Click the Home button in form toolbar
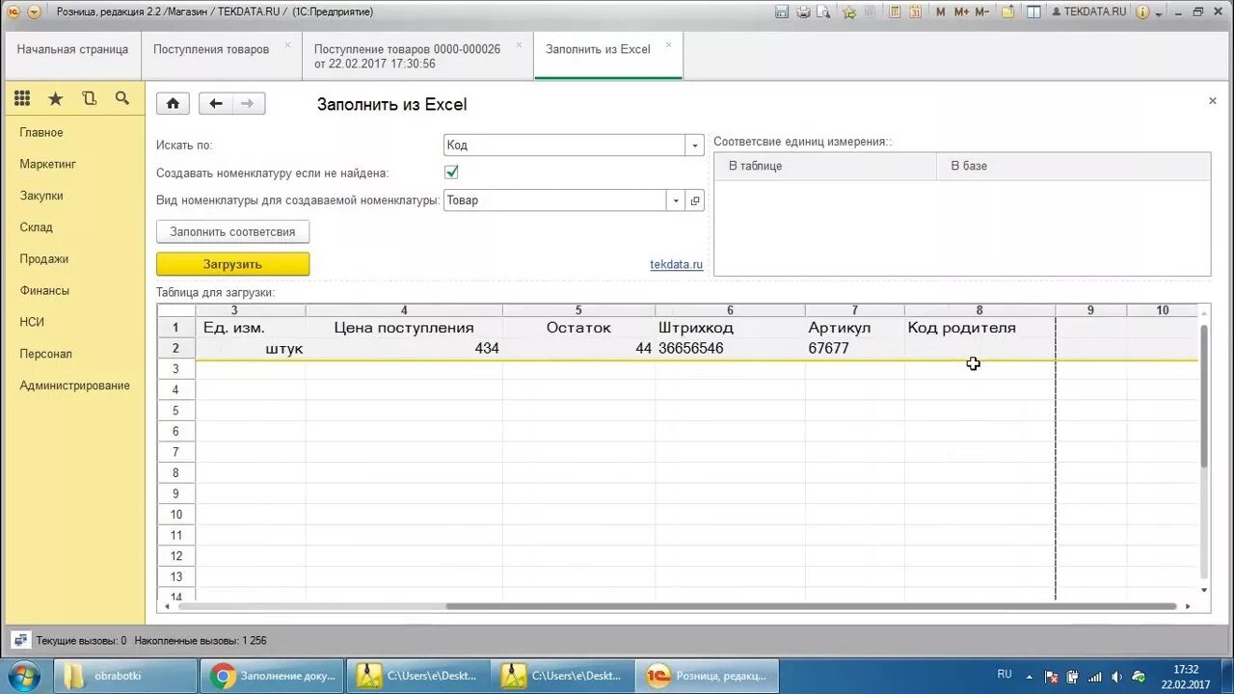Screen dimensions: 1234x694 point(173,104)
